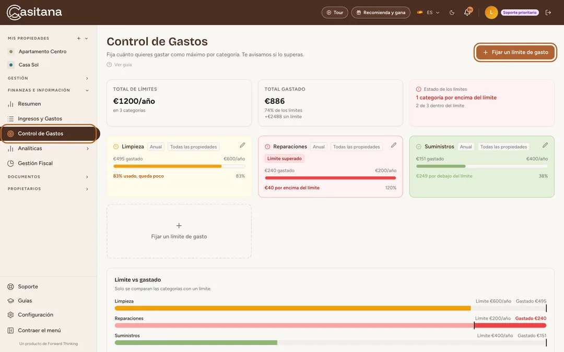Click the gift icon in Recomienda y gana
Screen dimensions: 564x352
(x=359, y=13)
